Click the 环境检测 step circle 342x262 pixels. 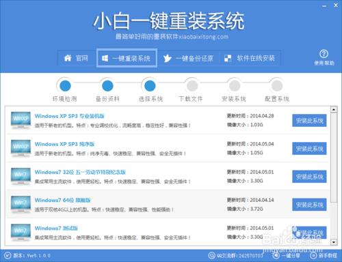pyautogui.click(x=65, y=86)
